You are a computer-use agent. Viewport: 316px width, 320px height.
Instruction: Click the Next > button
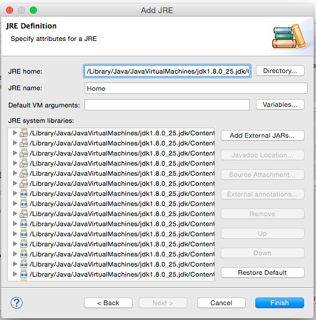(x=163, y=303)
